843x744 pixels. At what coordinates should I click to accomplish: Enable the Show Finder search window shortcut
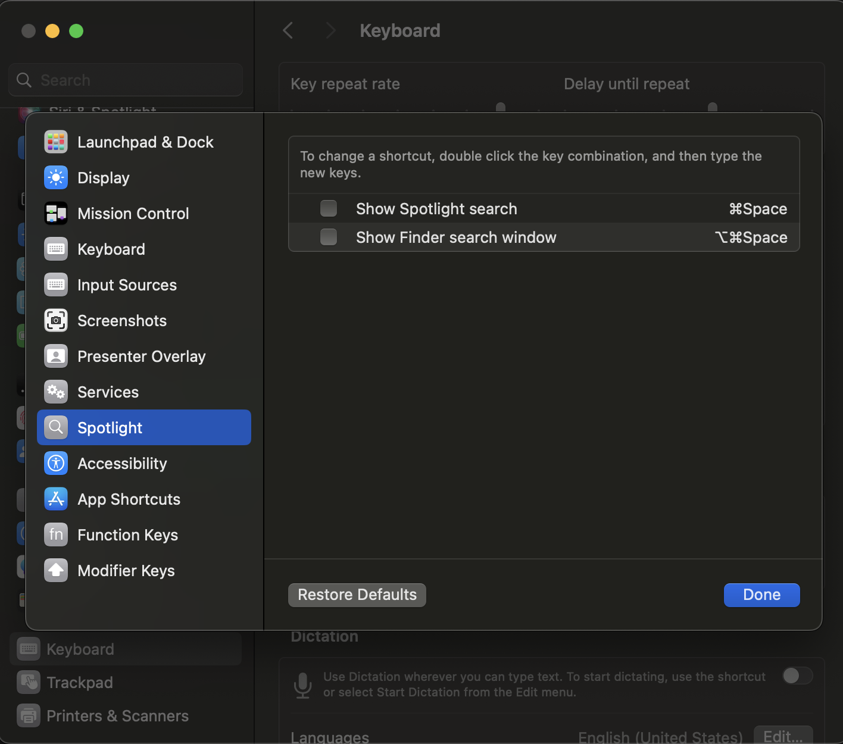328,237
